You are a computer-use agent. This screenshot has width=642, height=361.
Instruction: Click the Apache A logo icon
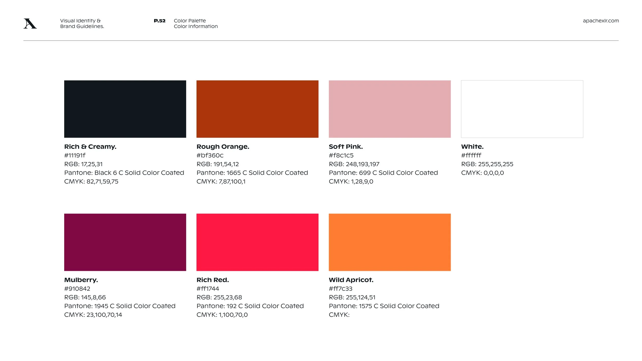pos(30,23)
